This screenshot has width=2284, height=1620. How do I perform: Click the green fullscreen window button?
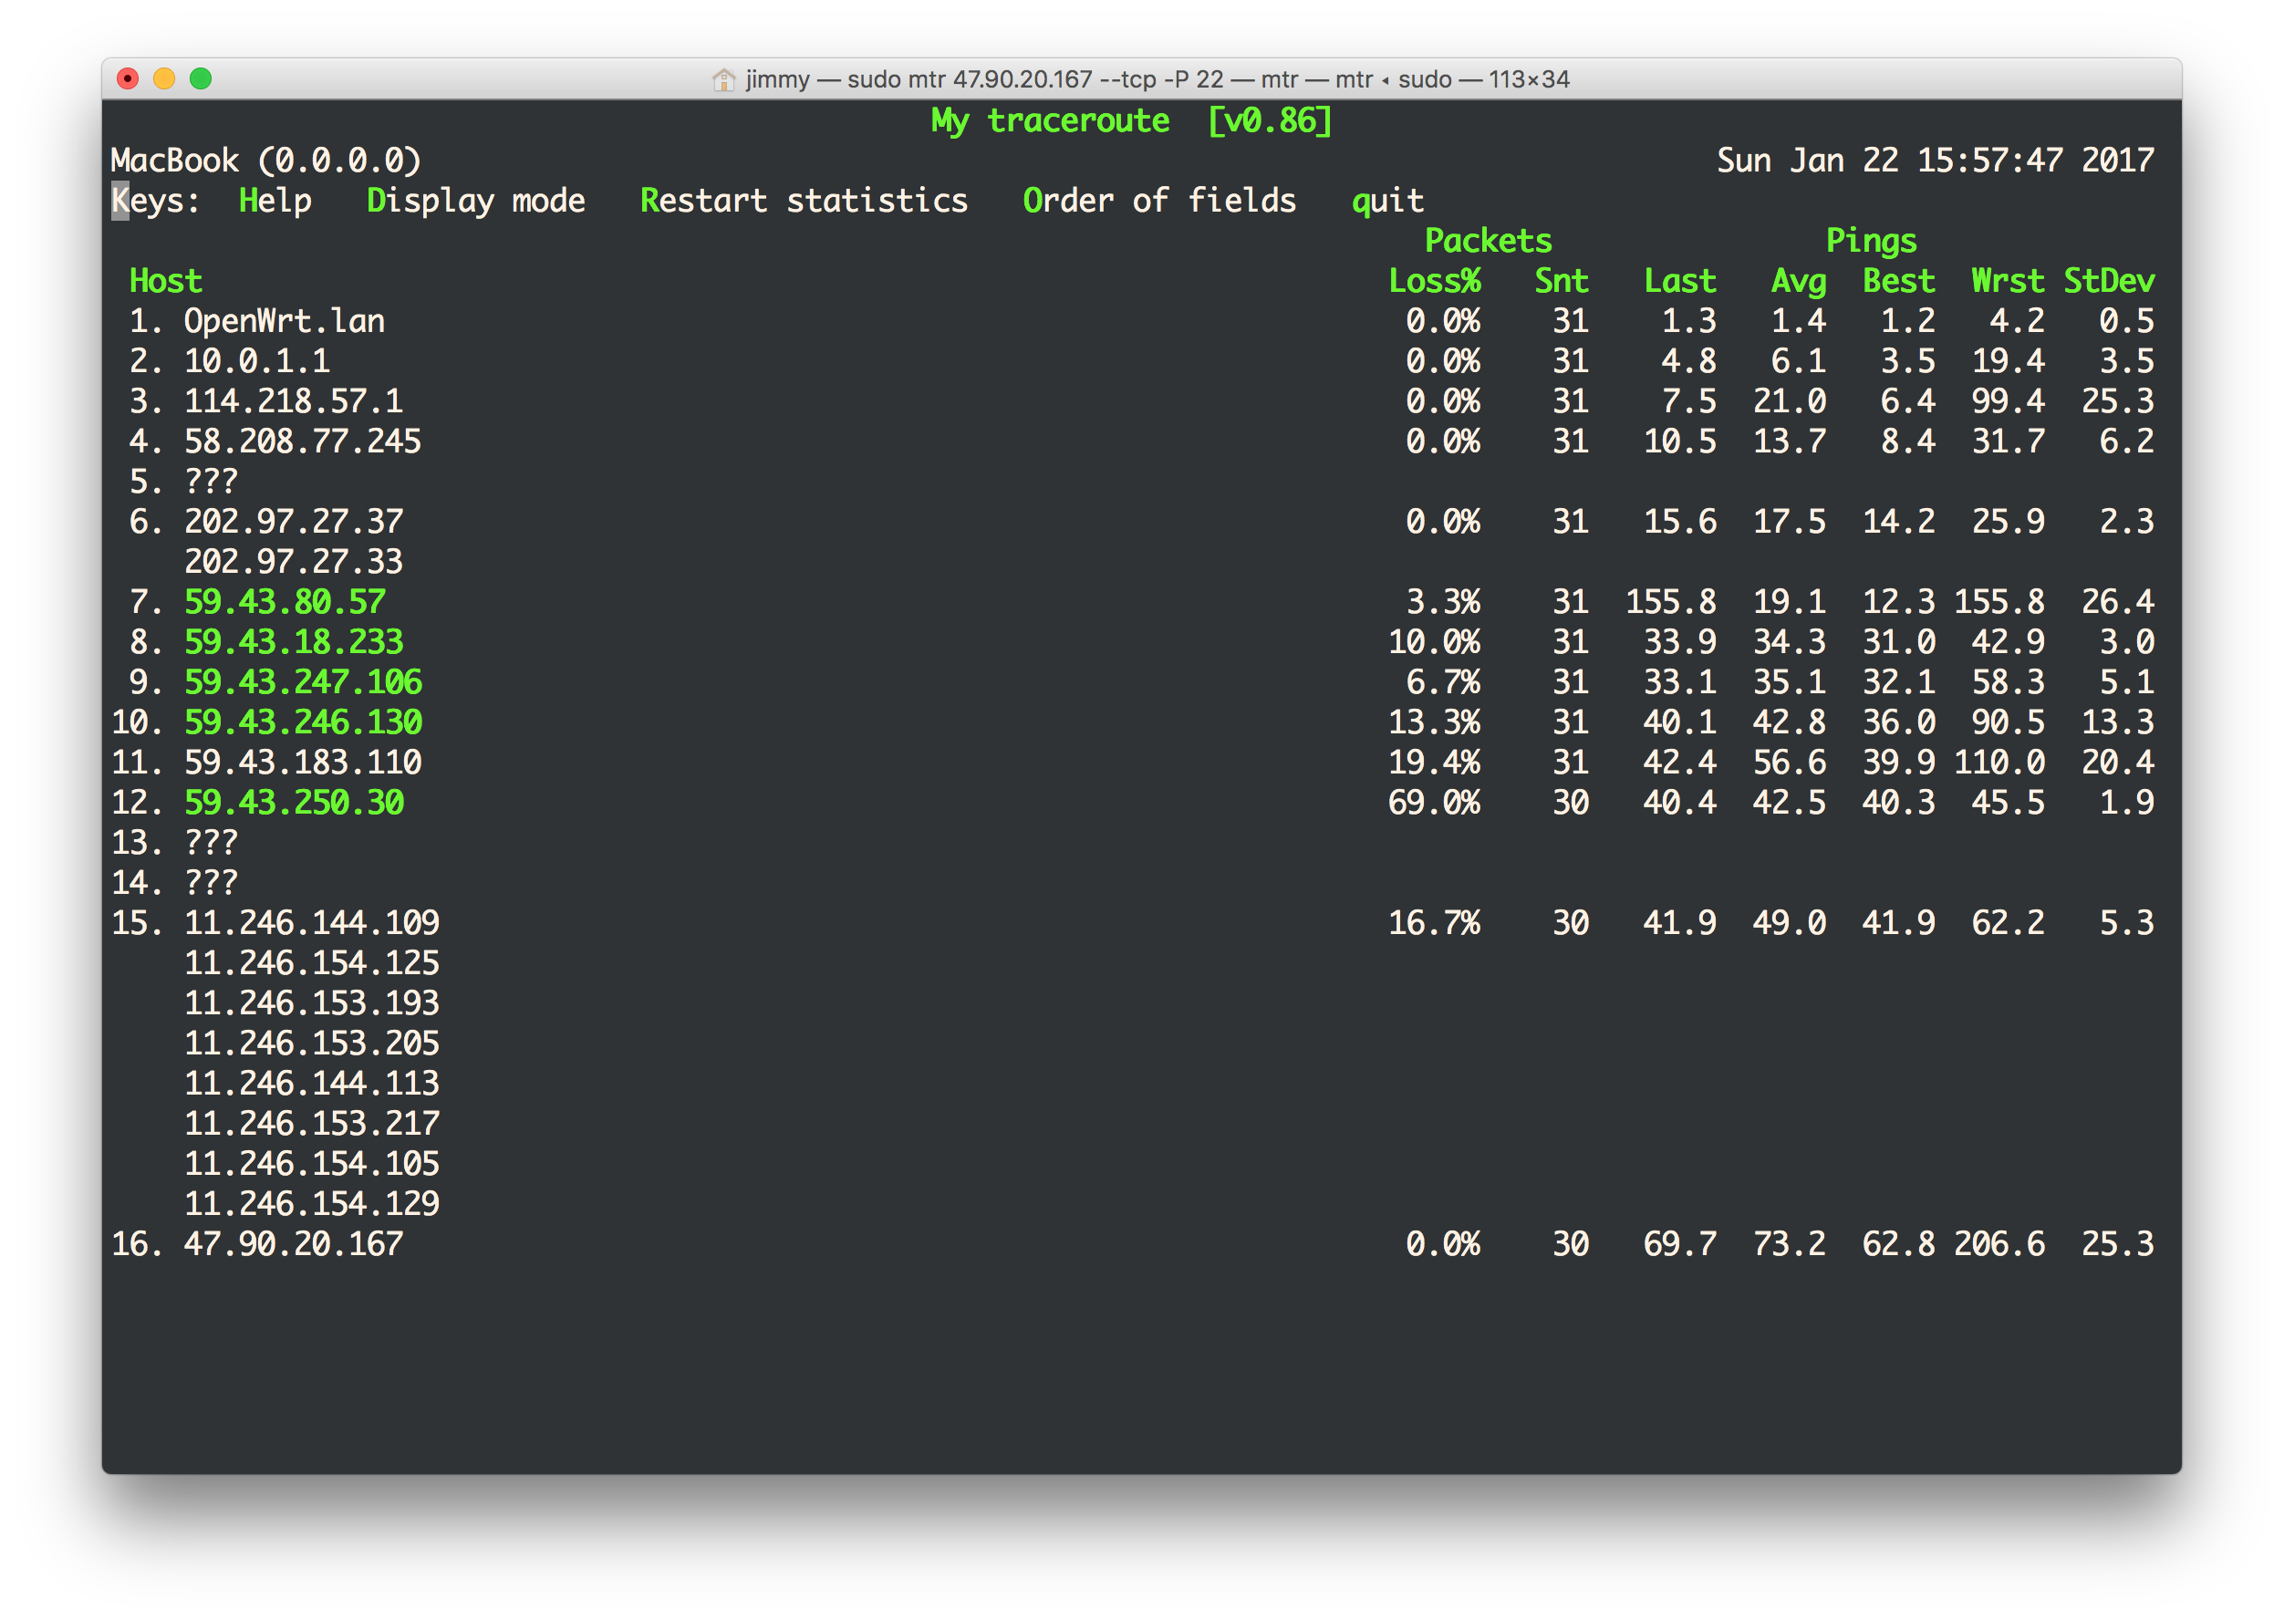201,78
